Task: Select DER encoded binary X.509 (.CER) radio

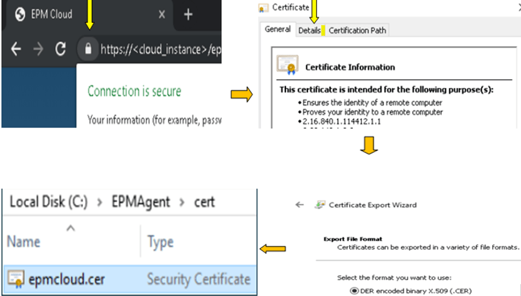Action: (x=354, y=290)
